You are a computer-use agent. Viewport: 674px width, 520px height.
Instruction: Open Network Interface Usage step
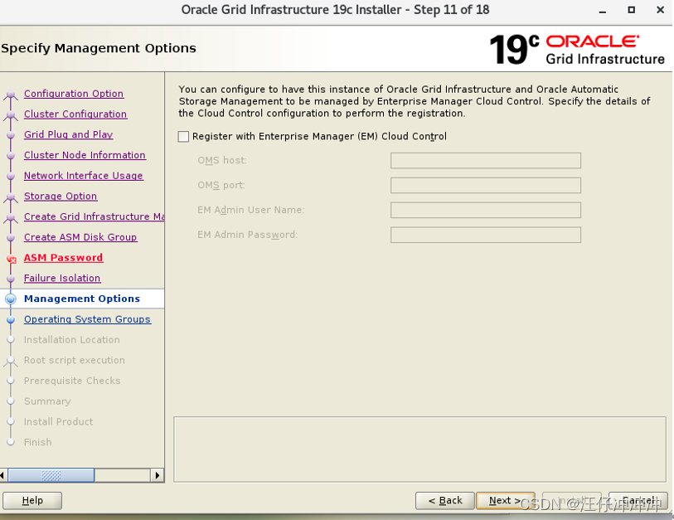(84, 176)
